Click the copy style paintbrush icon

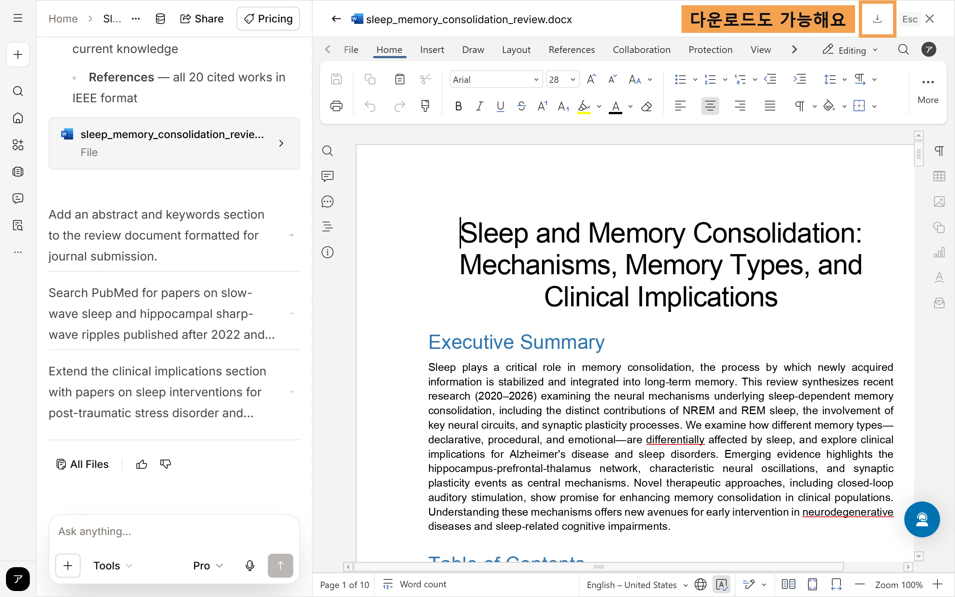(x=425, y=106)
